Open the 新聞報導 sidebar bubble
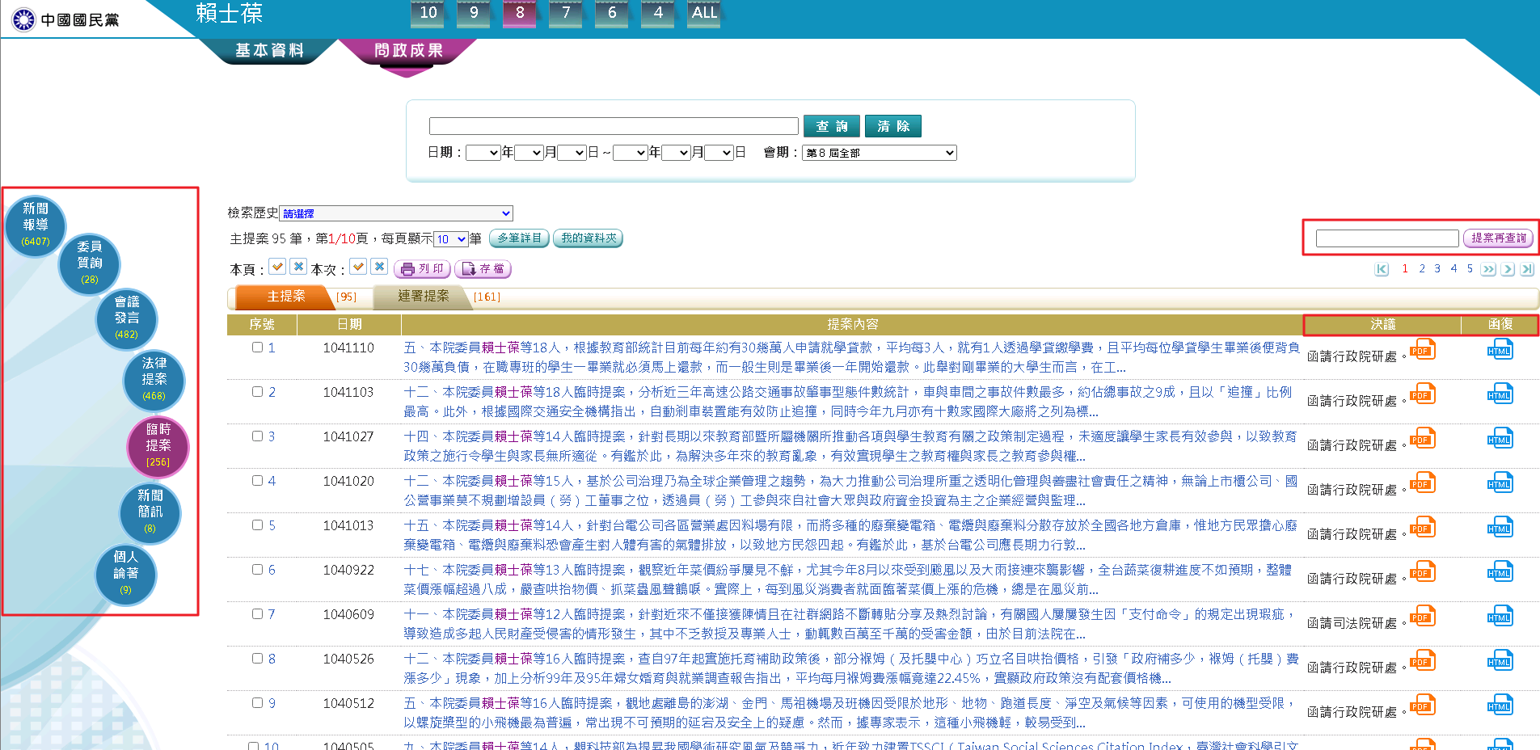Screen dimensions: 1540x750 36,224
